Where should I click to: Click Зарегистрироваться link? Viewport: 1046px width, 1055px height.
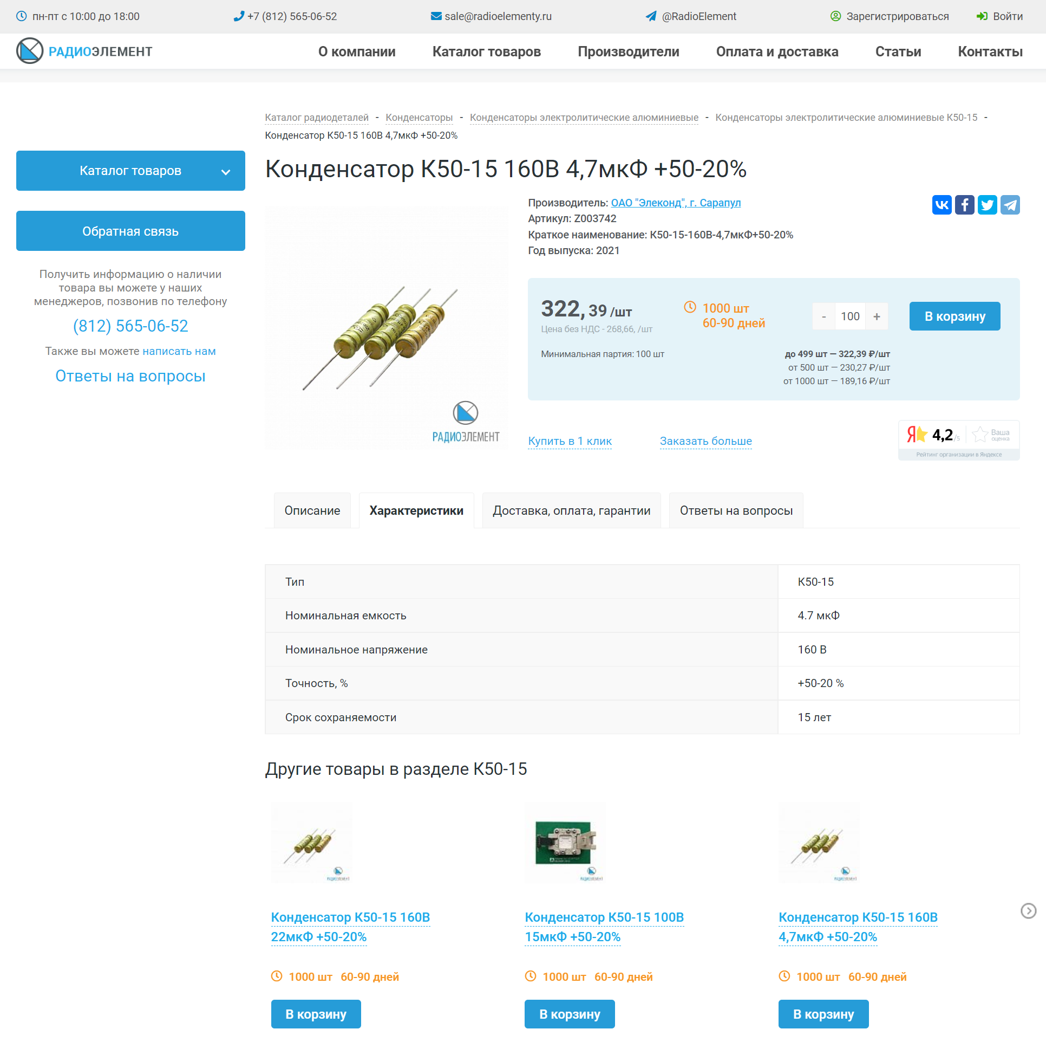(x=897, y=16)
